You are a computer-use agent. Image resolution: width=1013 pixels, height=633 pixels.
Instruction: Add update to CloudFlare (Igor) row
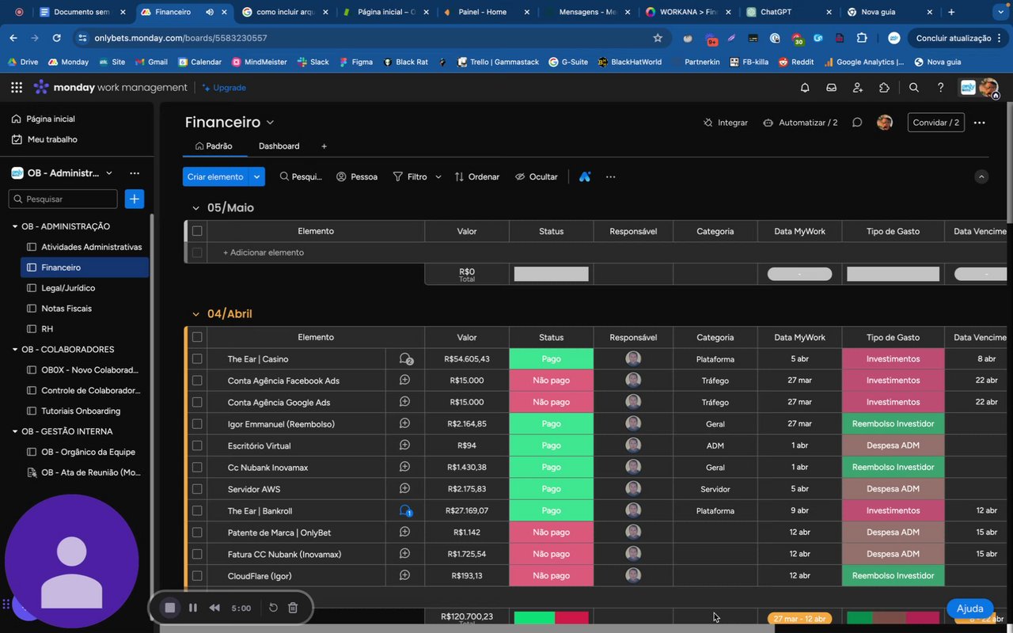(404, 575)
